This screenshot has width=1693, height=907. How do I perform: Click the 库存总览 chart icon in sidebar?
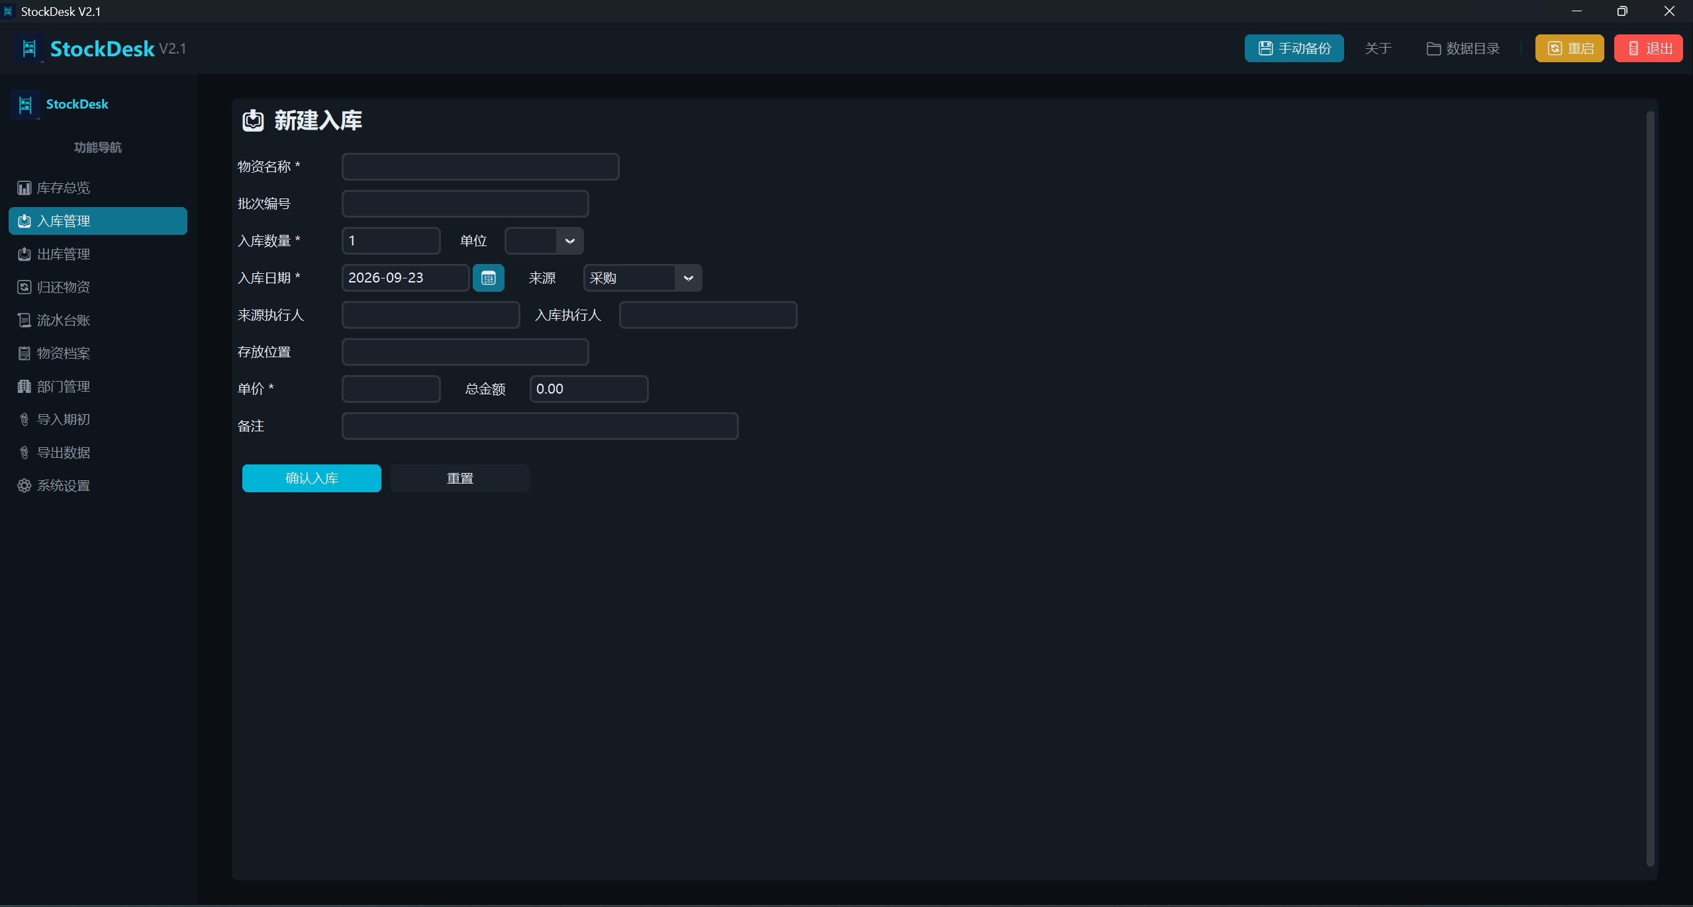24,188
